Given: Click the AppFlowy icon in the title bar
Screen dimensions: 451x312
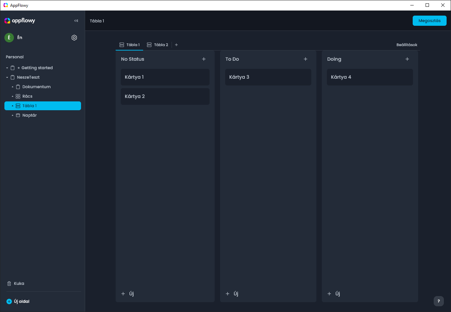Looking at the screenshot, I should (5, 5).
